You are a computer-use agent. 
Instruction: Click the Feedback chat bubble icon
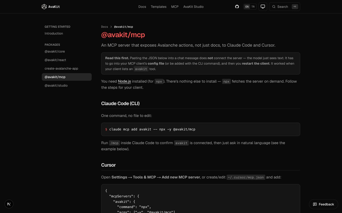click(x=315, y=204)
